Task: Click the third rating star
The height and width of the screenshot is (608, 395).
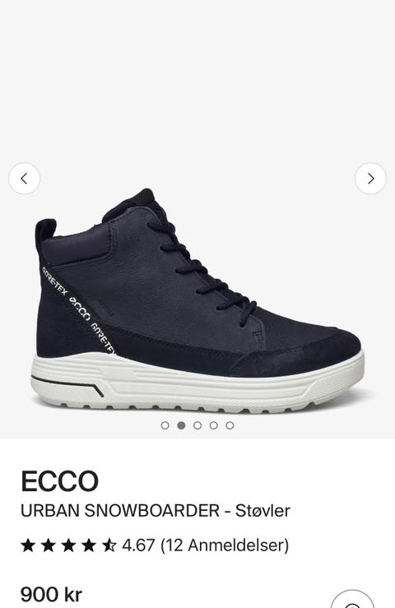Action: pyautogui.click(x=68, y=545)
